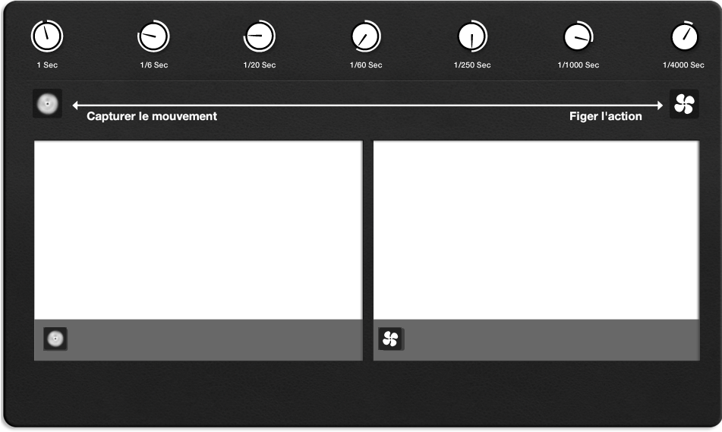Click the "1 Sec" text label
Viewport: 722px width, 432px height.
pyautogui.click(x=47, y=65)
